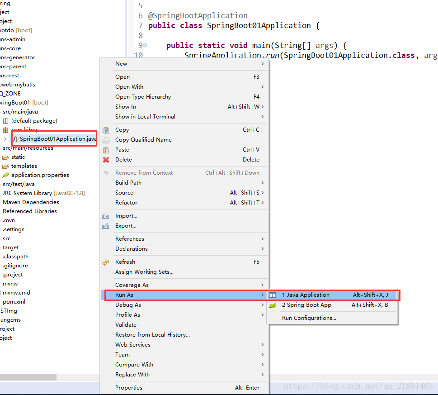Screen dimensions: 438x395
Task: Collapse the code fold marker at line 9
Action: [x=146, y=45]
